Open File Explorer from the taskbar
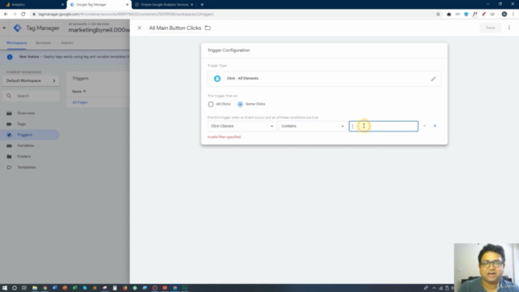This screenshot has height=292, width=519. (34, 288)
